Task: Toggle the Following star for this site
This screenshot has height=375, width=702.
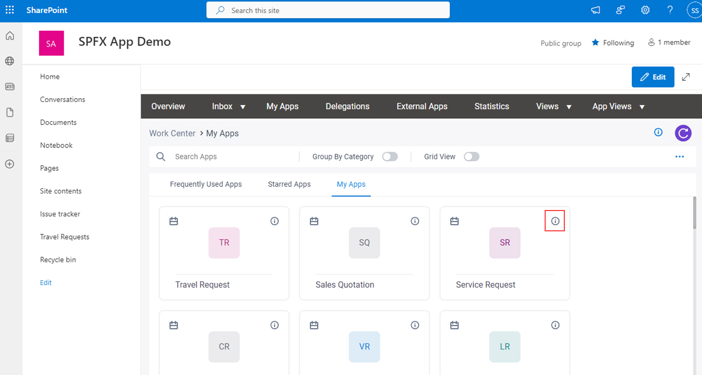Action: tap(613, 43)
